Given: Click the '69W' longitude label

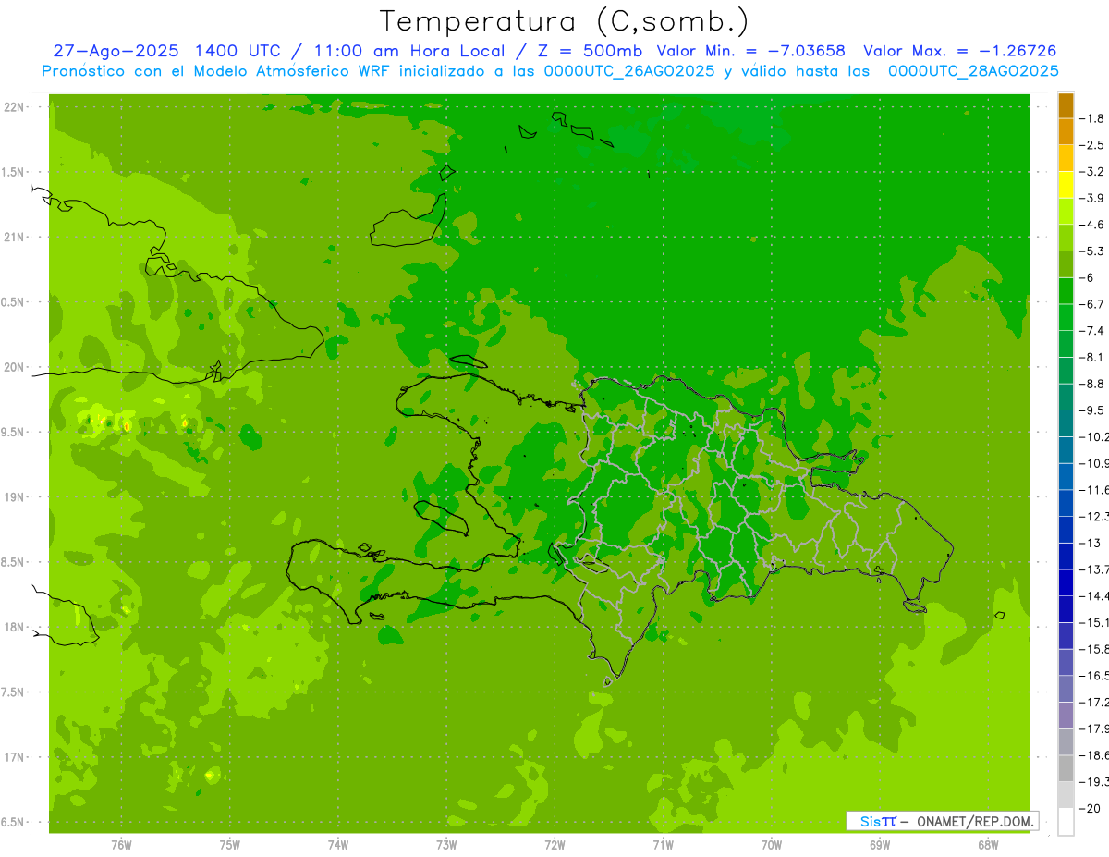Looking at the screenshot, I should [879, 844].
